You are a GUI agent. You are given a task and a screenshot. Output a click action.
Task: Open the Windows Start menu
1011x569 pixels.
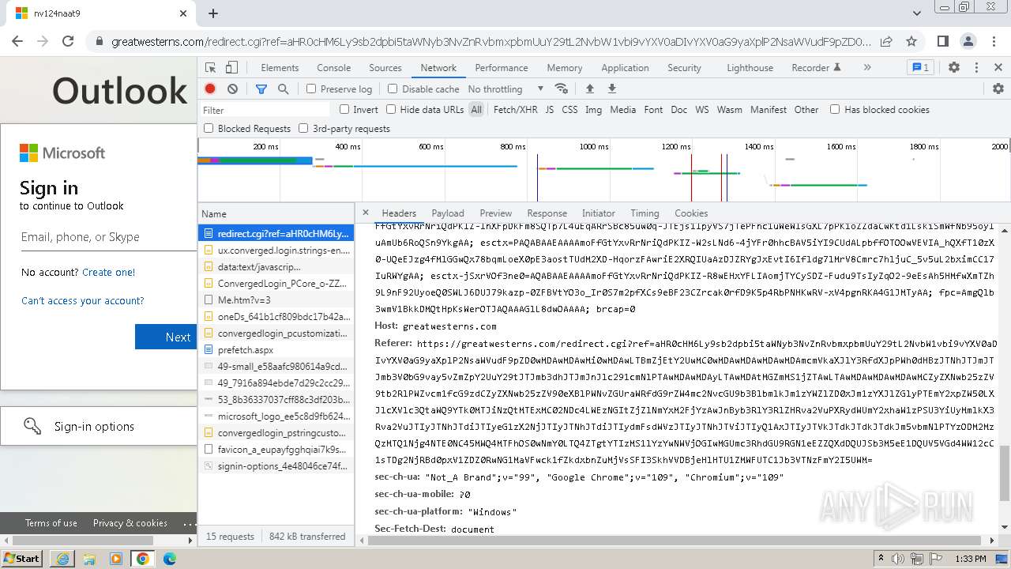click(21, 559)
